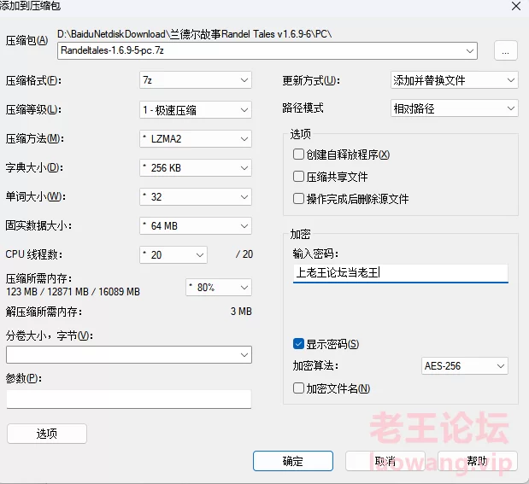Click the 输入密码 password field

(401, 273)
